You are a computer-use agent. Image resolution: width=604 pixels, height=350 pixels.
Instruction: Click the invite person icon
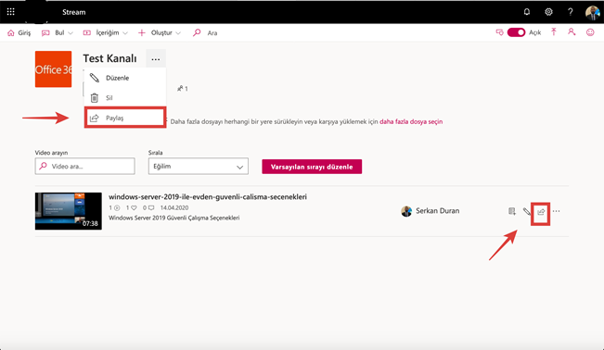(572, 31)
